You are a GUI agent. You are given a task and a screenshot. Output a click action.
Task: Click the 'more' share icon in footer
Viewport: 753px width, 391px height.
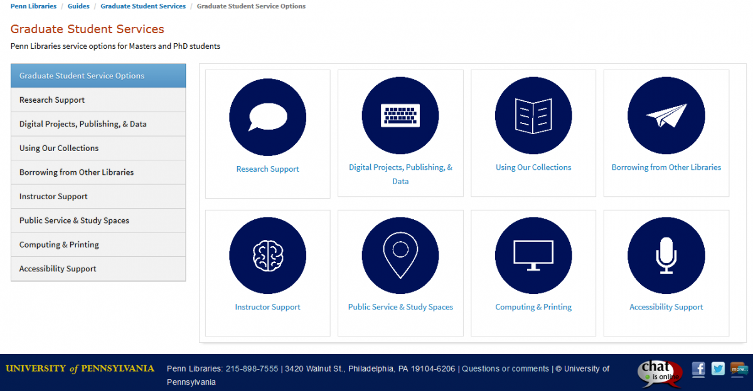point(739,369)
